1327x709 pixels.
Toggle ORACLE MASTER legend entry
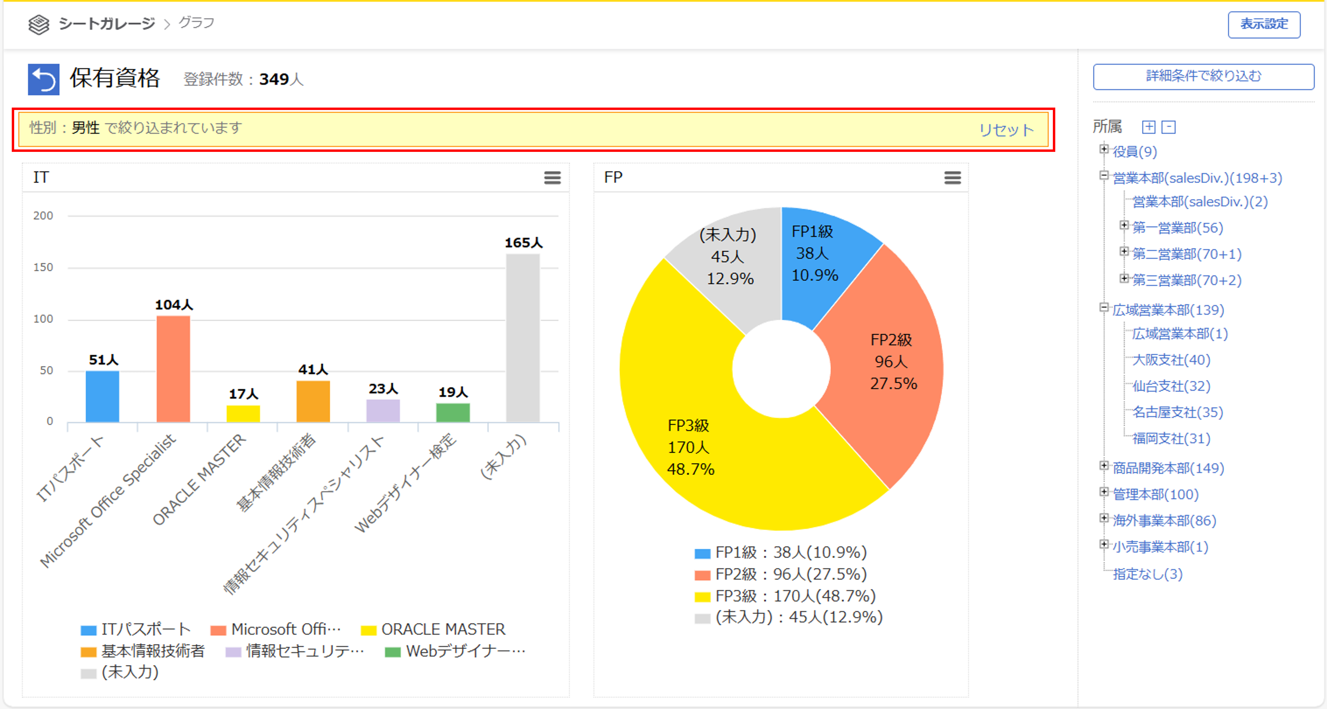[x=433, y=629]
